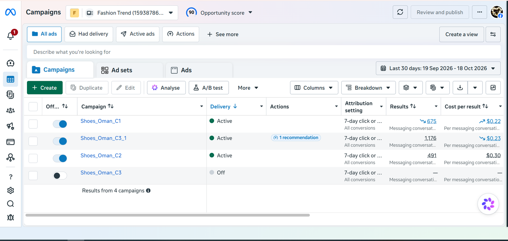This screenshot has height=241, width=508.
Task: Open view customization sliders icon
Action: 493,34
